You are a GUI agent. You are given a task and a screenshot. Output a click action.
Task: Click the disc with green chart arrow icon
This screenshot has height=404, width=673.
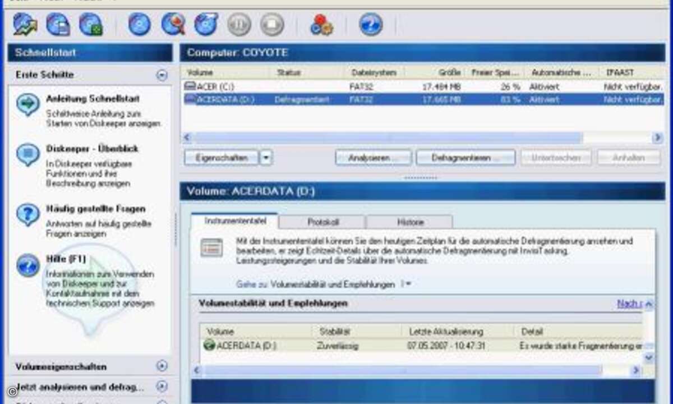point(25,25)
